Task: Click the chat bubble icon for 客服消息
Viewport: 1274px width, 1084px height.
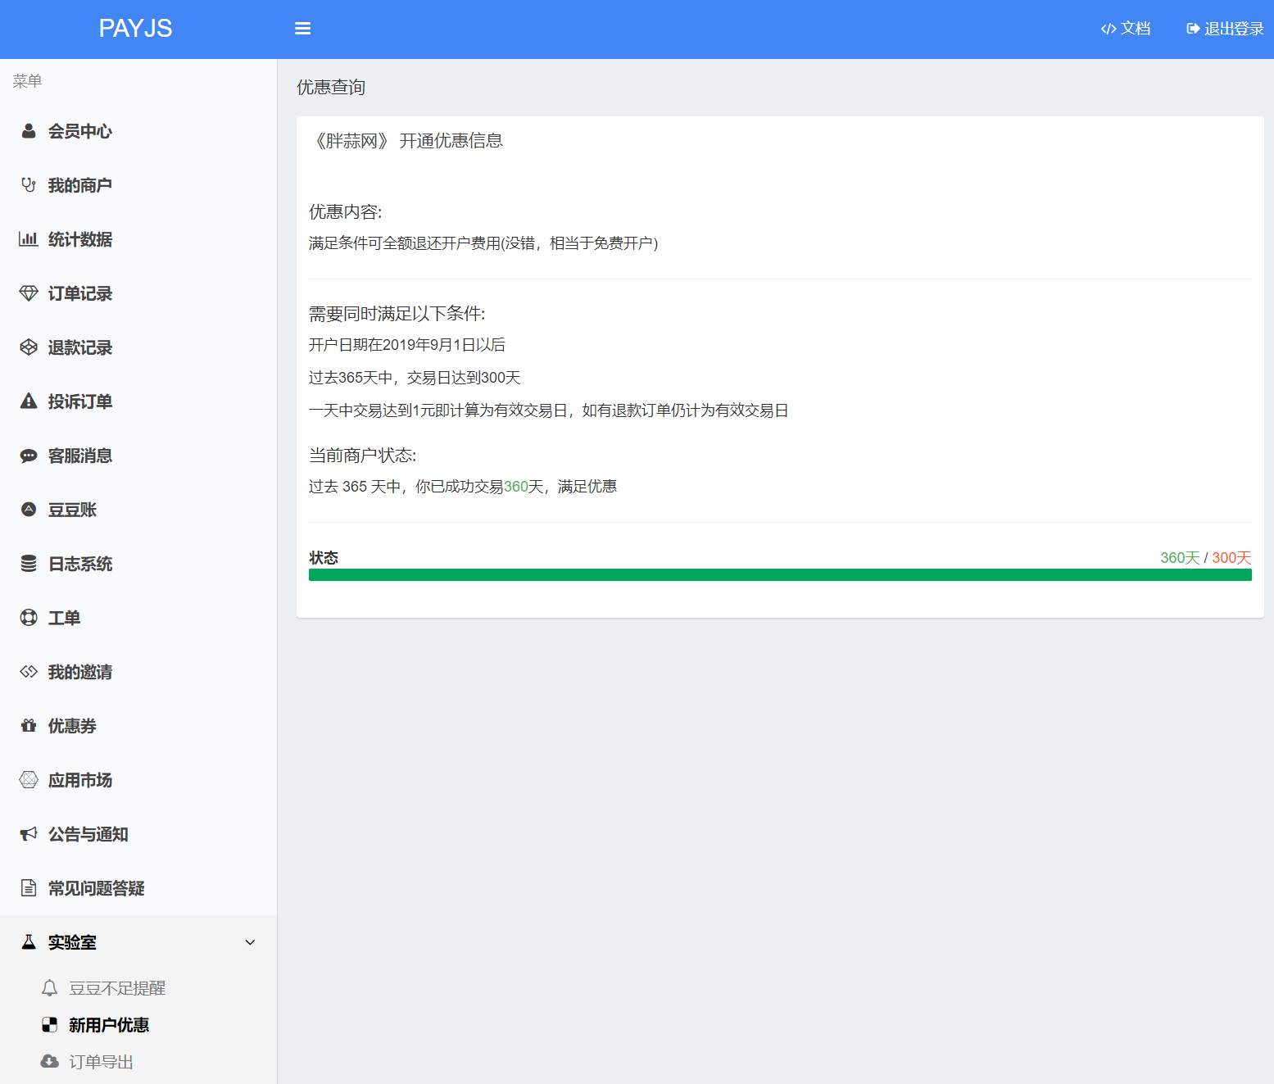Action: [29, 456]
